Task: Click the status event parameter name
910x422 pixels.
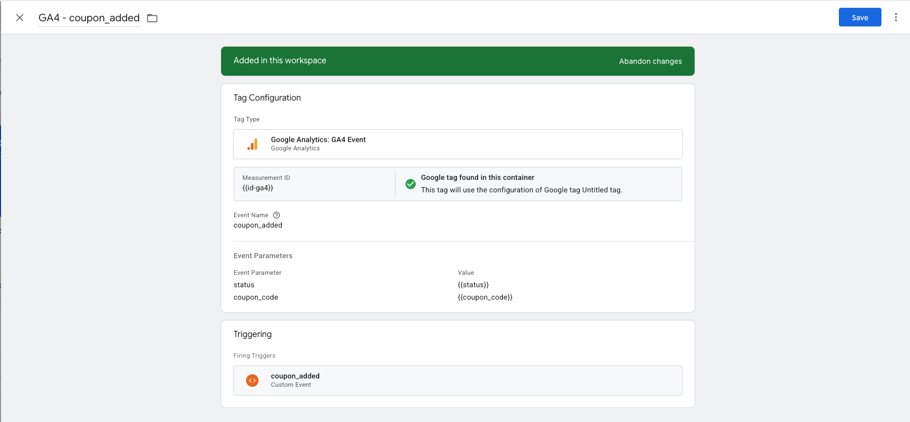Action: coord(244,285)
